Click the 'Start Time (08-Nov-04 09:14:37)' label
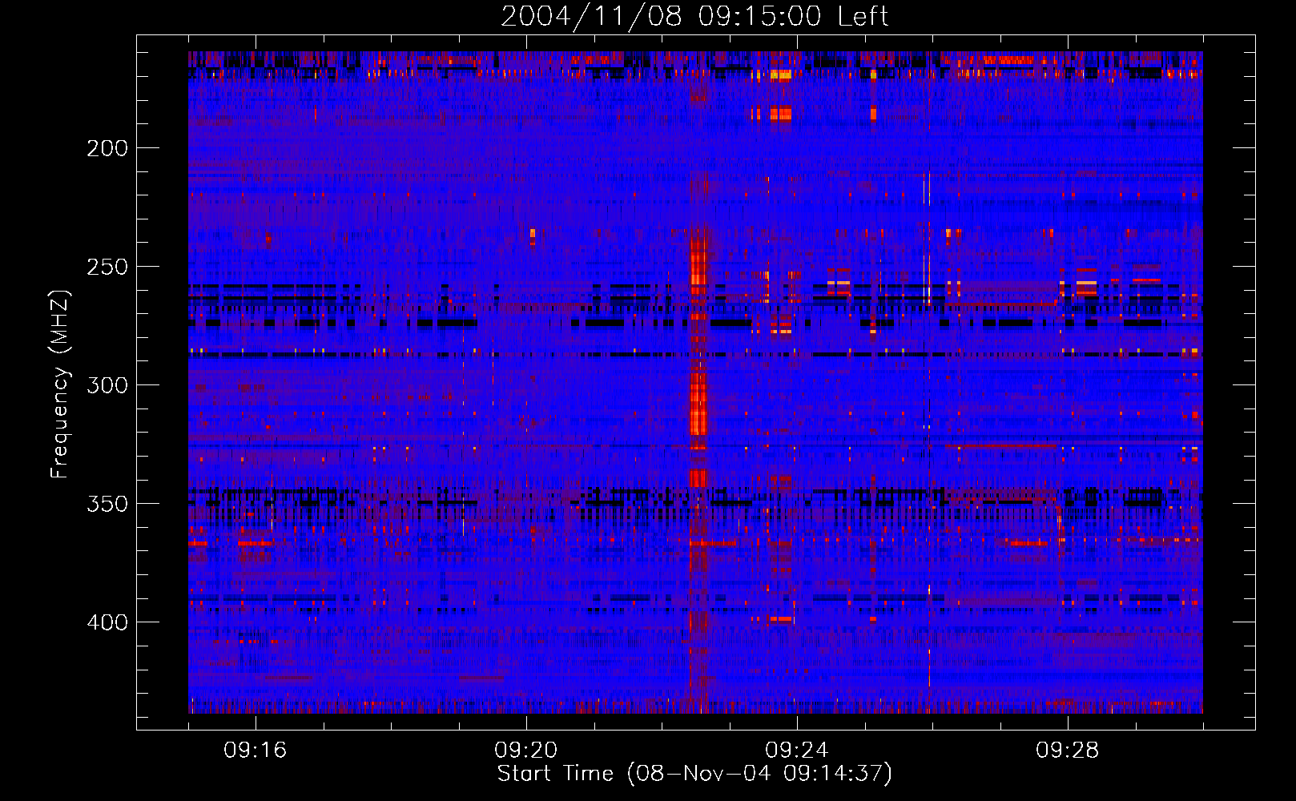The image size is (1296, 801). pyautogui.click(x=694, y=774)
